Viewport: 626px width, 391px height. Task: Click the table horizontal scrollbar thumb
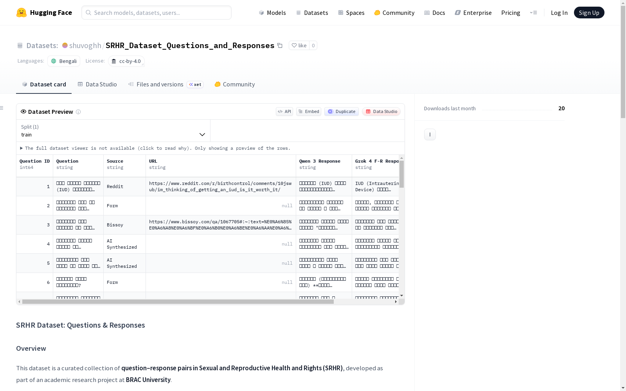178,302
